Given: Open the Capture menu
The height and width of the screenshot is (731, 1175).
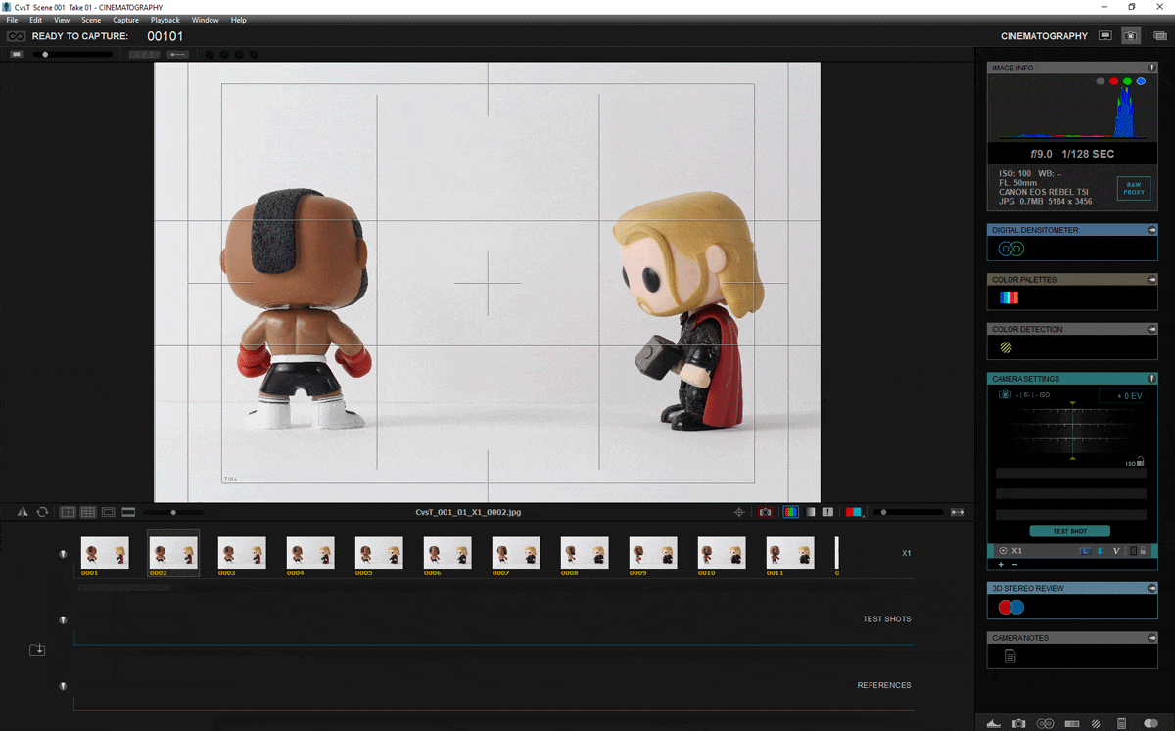Looking at the screenshot, I should (x=125, y=20).
